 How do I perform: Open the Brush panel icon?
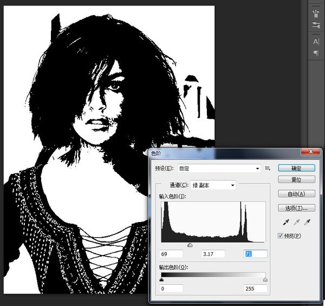pos(316,12)
